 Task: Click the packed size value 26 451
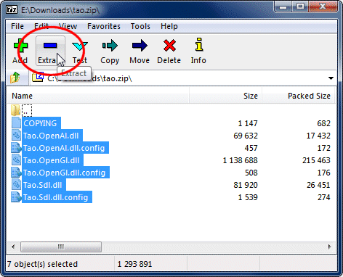318,185
